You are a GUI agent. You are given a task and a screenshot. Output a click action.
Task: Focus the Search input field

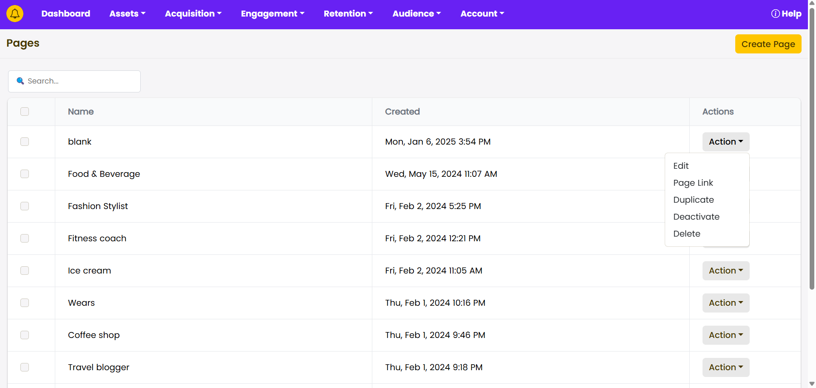click(81, 81)
